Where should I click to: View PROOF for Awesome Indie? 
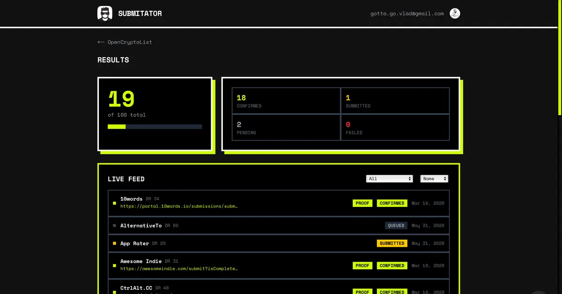[x=362, y=265]
